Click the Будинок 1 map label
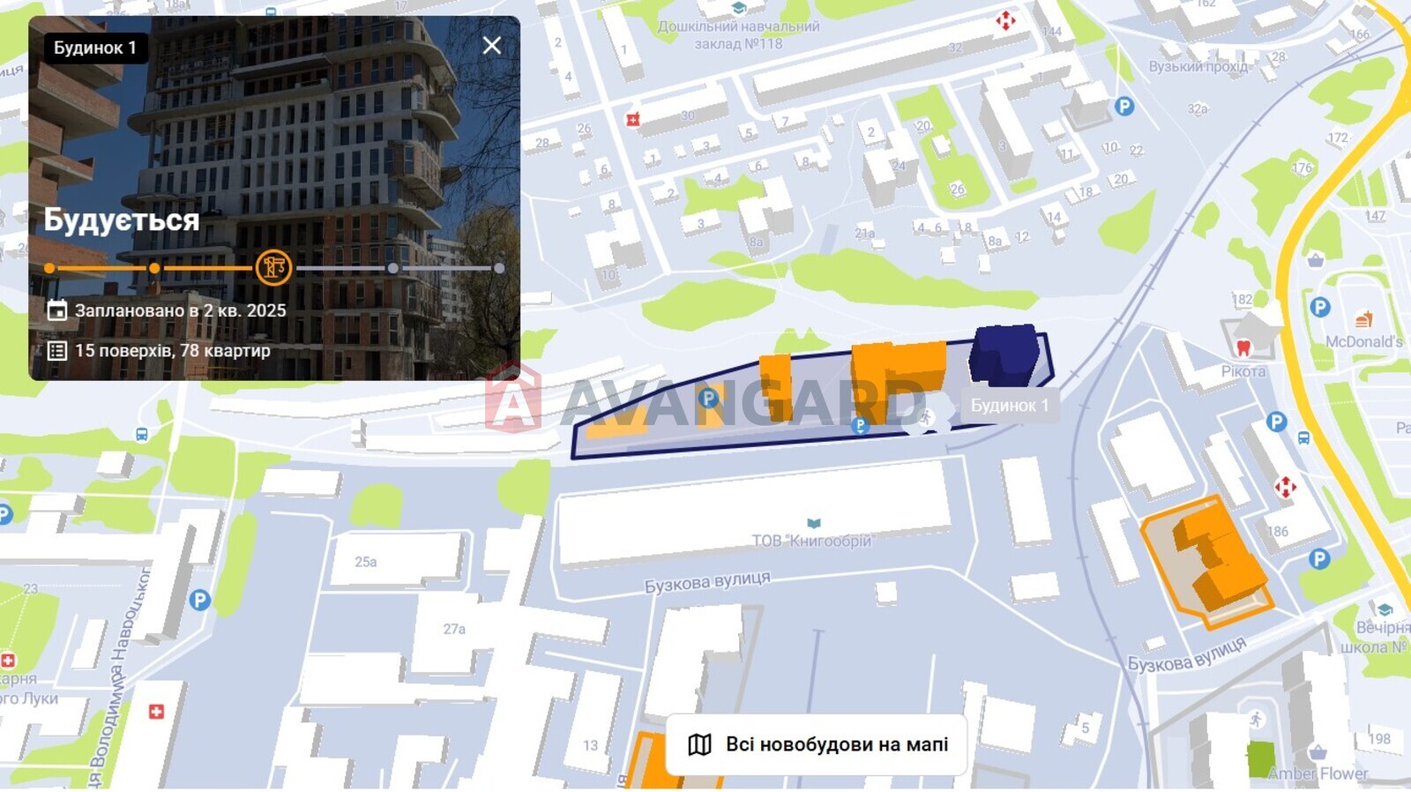Image resolution: width=1411 pixels, height=792 pixels. [1010, 406]
